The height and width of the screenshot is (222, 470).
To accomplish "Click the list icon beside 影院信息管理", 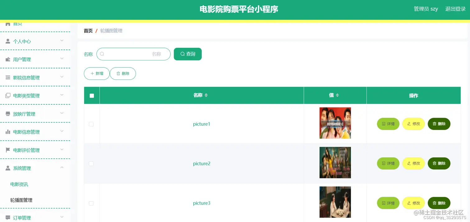I will (8, 77).
